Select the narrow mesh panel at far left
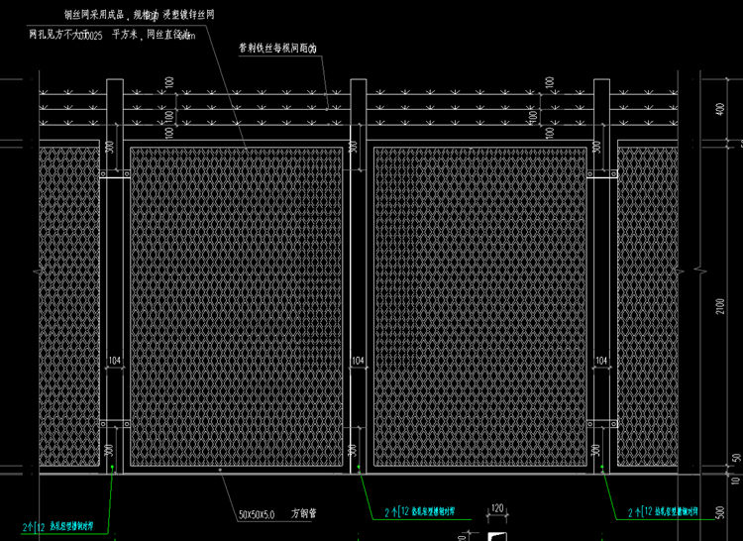The height and width of the screenshot is (541, 743). [69, 307]
